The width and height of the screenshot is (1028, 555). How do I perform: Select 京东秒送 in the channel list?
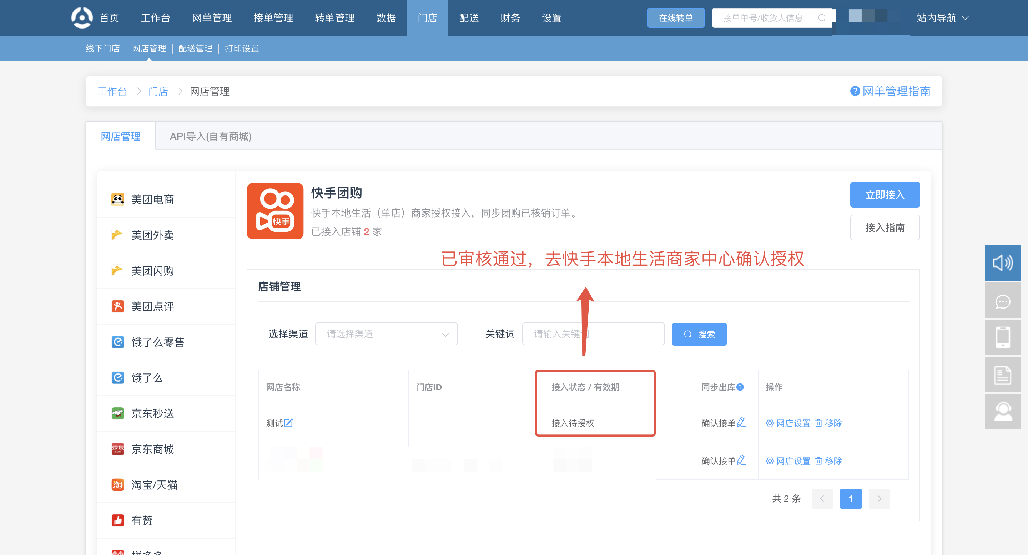pos(166,413)
